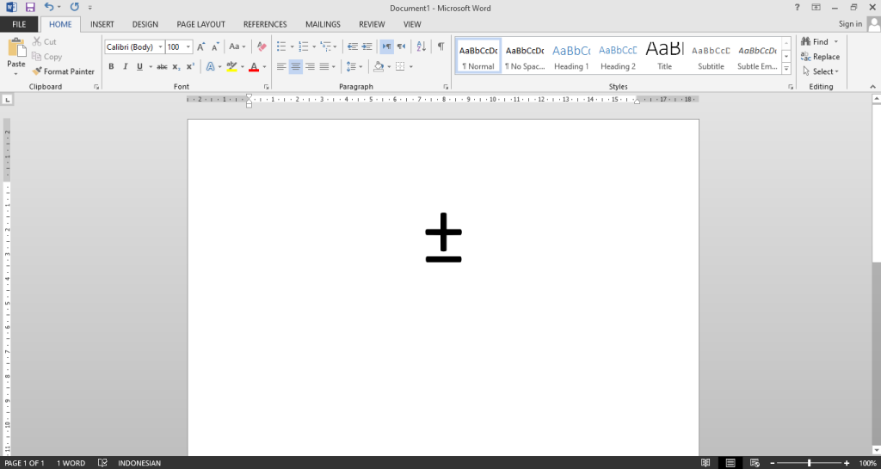Show or hide paragraph marks
Screen dimensions: 881x469
pos(440,46)
